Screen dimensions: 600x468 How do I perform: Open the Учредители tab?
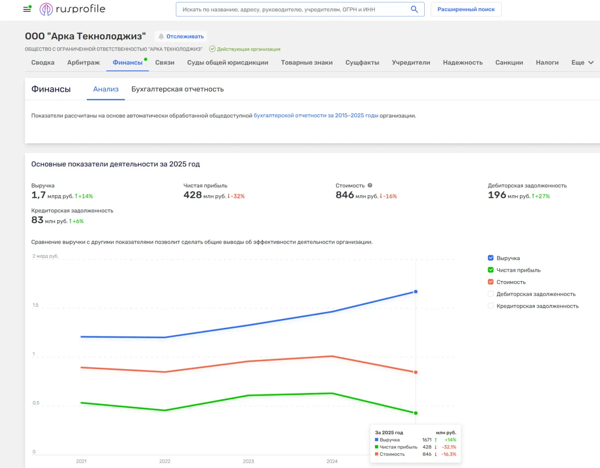pos(411,62)
